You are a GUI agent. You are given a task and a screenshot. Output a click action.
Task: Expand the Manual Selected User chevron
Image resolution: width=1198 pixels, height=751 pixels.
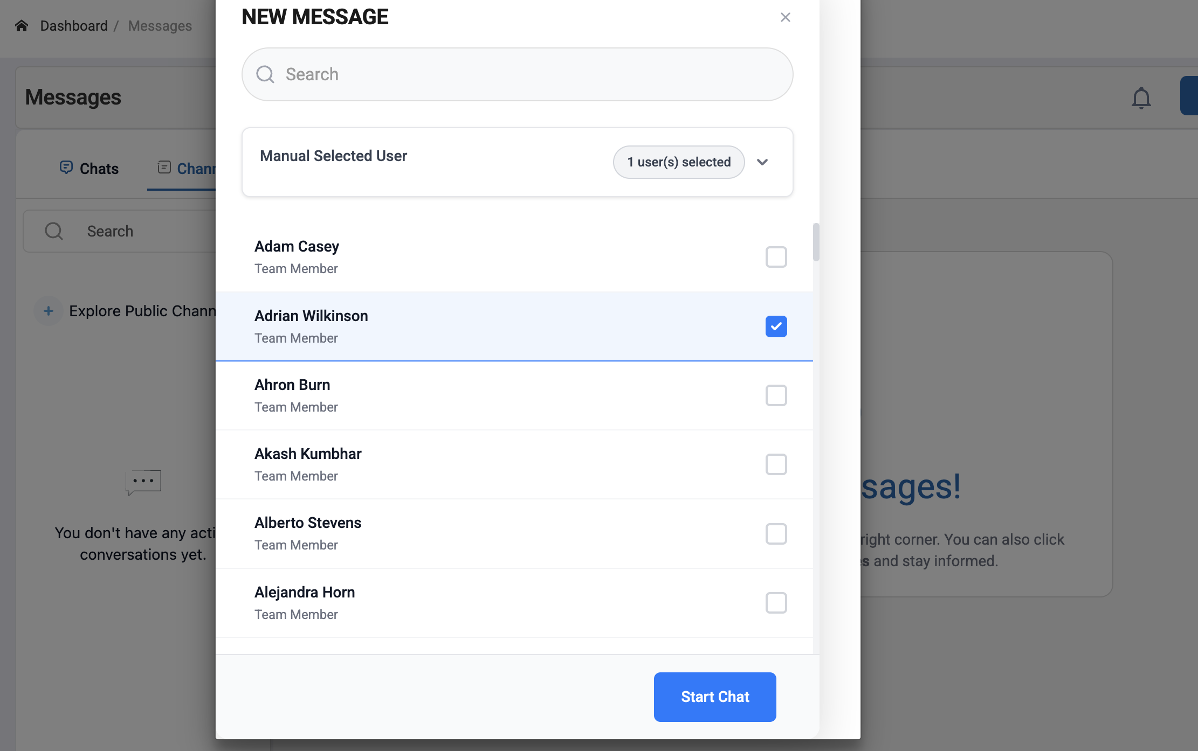pyautogui.click(x=762, y=162)
